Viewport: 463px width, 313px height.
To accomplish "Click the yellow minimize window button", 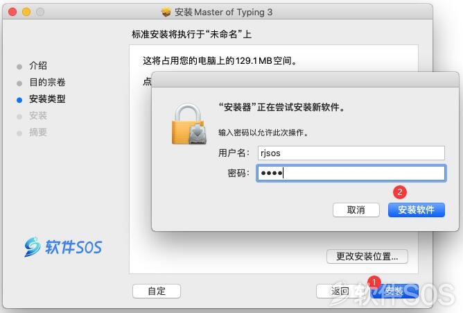I will (26, 12).
